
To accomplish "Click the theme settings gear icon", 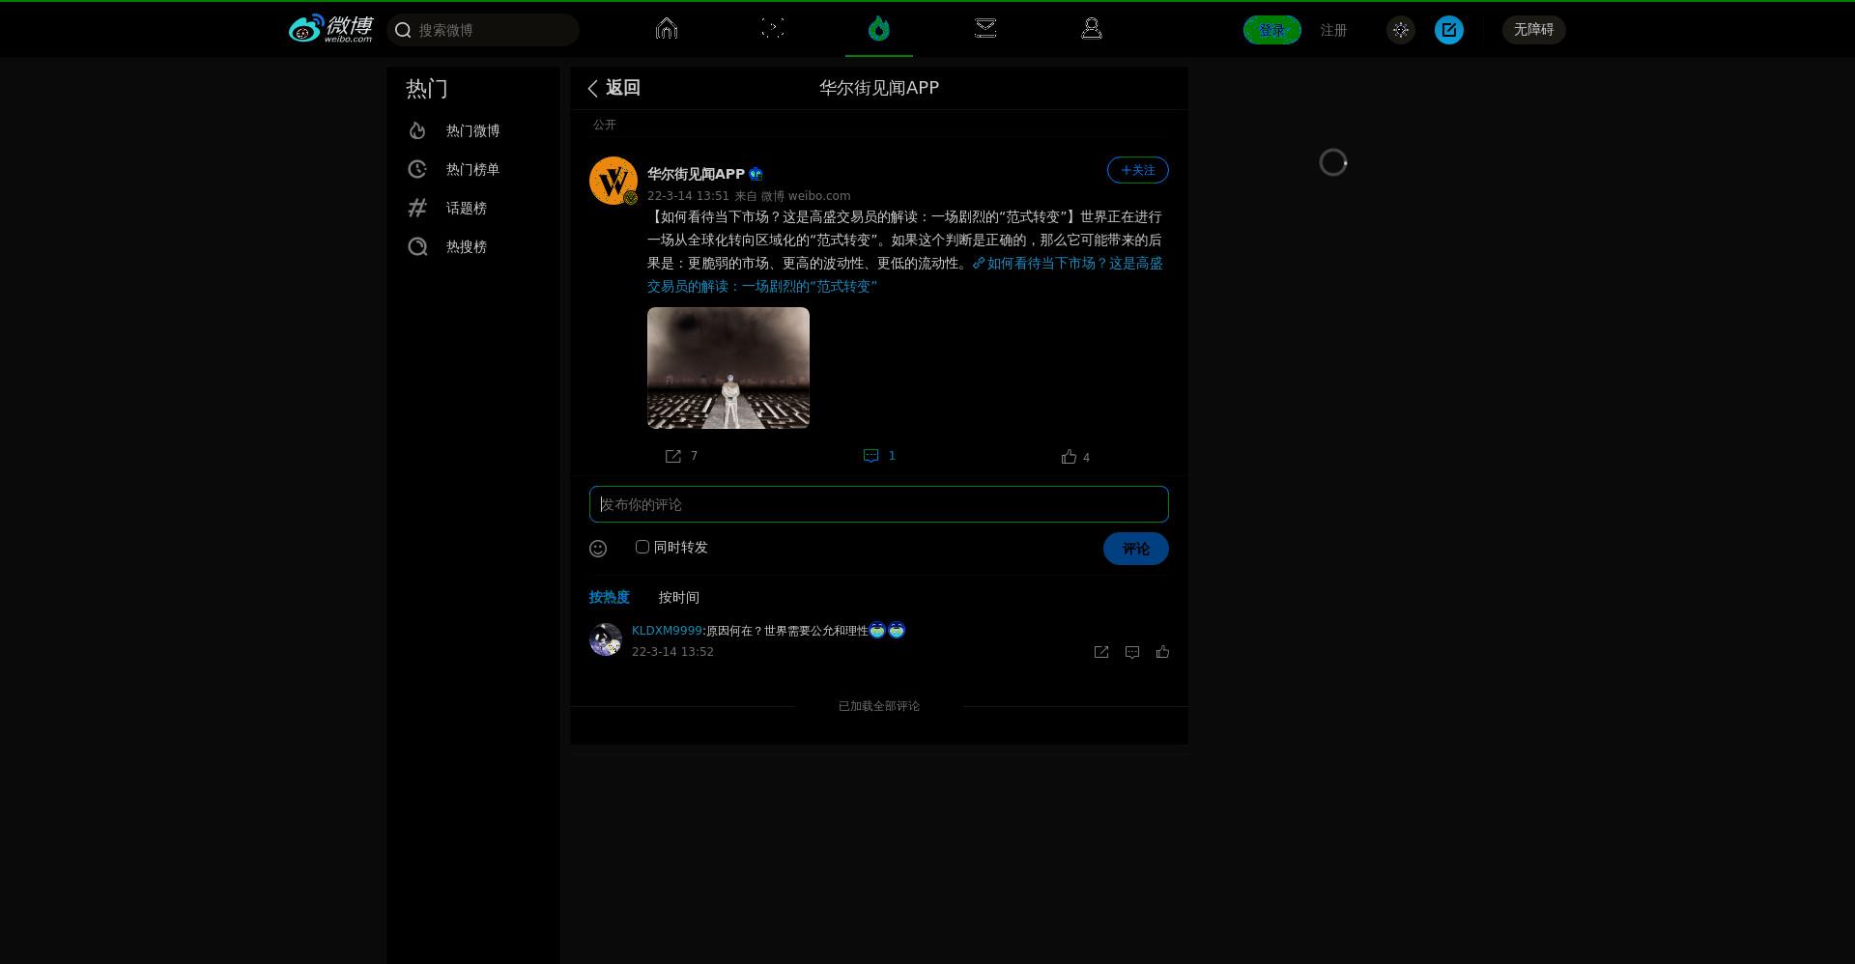I will coord(1401,30).
